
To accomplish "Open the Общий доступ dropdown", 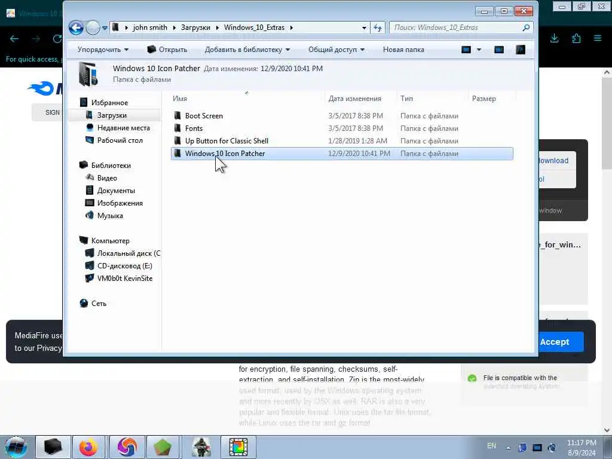I will [x=336, y=50].
